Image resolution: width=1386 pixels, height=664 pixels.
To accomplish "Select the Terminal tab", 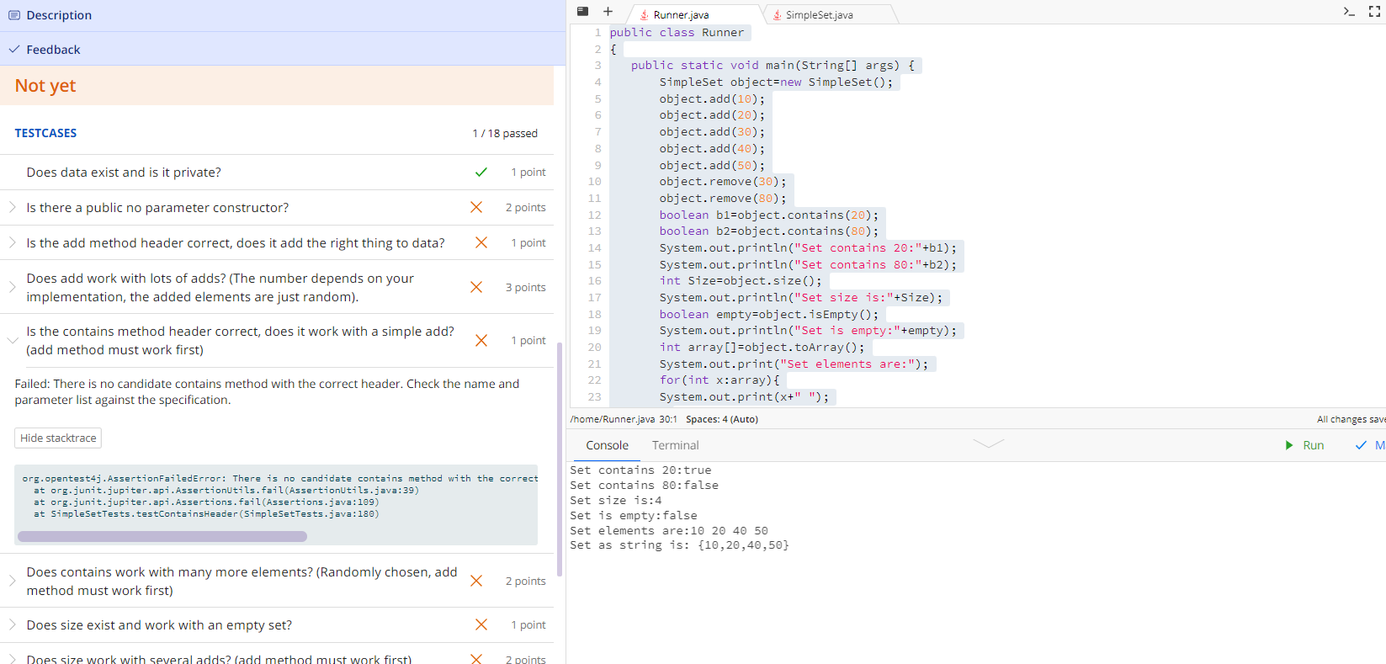I will (x=676, y=445).
